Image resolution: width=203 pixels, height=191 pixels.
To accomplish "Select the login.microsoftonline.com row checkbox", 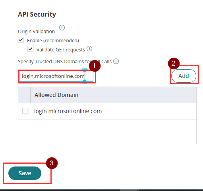I will (25, 111).
